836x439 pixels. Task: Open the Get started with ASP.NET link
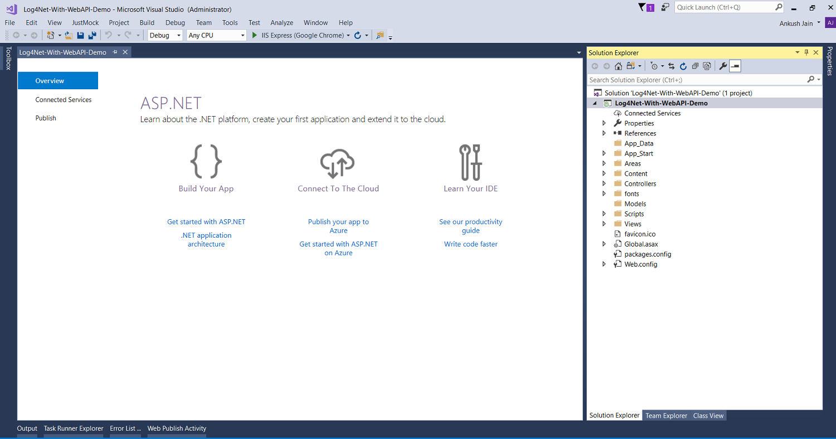[x=206, y=221]
